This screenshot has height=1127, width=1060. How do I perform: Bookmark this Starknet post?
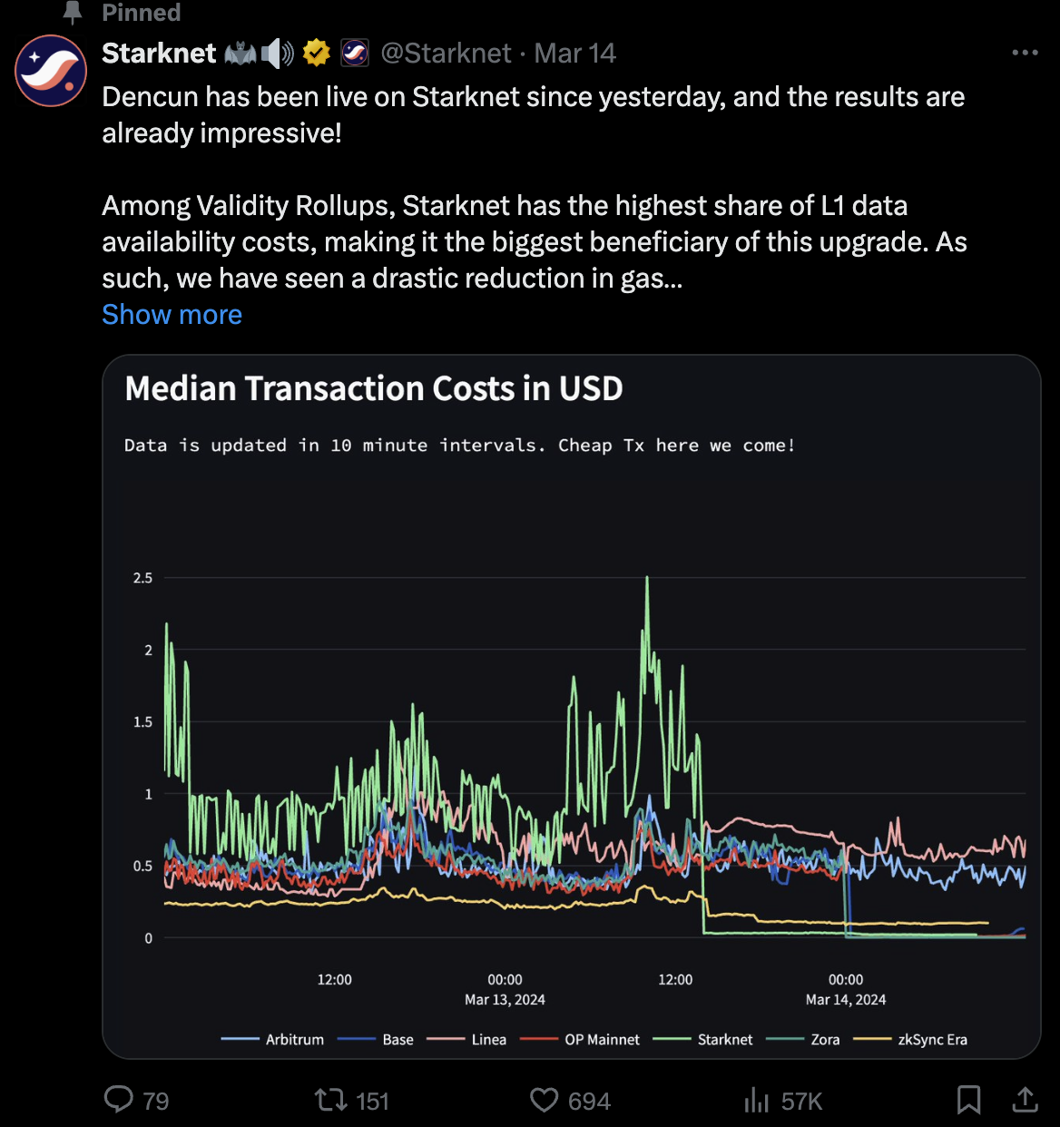968,1100
